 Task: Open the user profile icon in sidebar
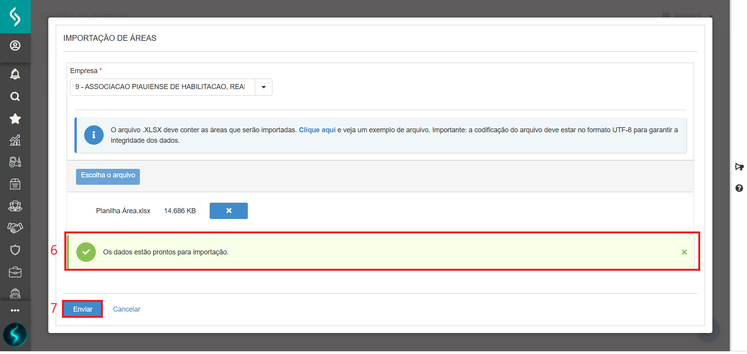point(15,46)
